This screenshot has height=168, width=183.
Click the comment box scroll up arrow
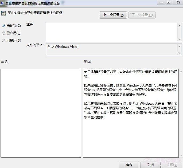(x=180, y=26)
